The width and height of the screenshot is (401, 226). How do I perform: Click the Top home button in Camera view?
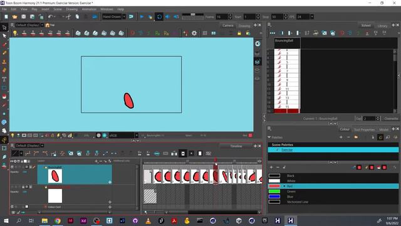coord(50,25)
